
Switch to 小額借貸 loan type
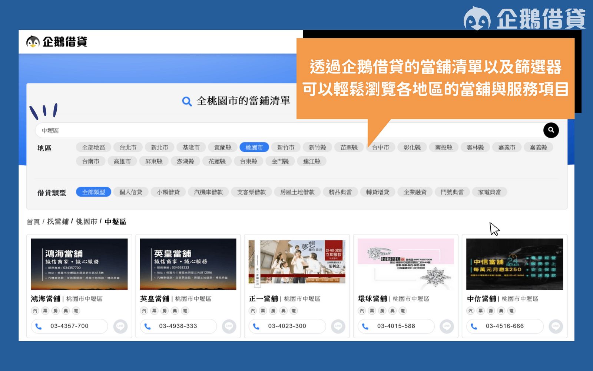click(x=168, y=192)
